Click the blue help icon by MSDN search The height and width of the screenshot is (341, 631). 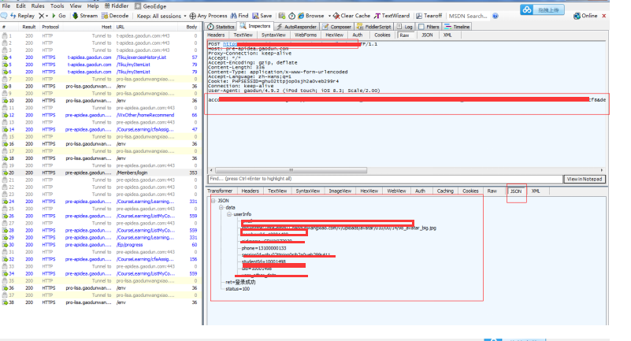tap(496, 16)
